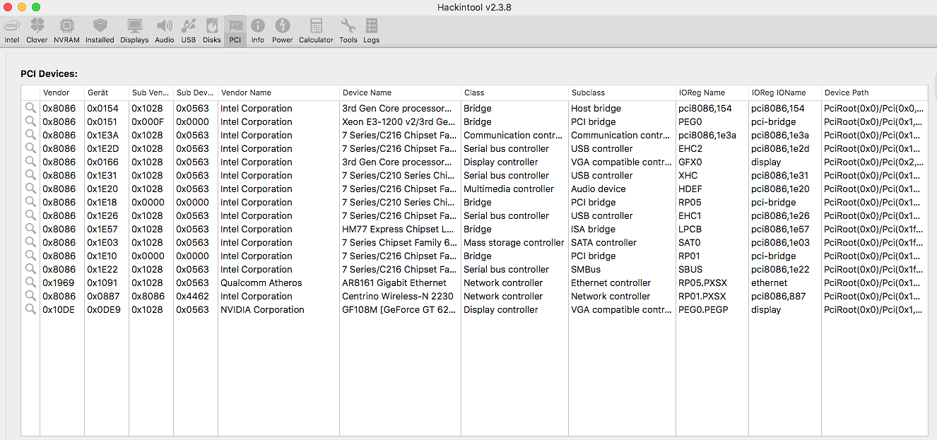Image resolution: width=937 pixels, height=440 pixels.
Task: Sort by the Subclass column header
Action: (623, 93)
